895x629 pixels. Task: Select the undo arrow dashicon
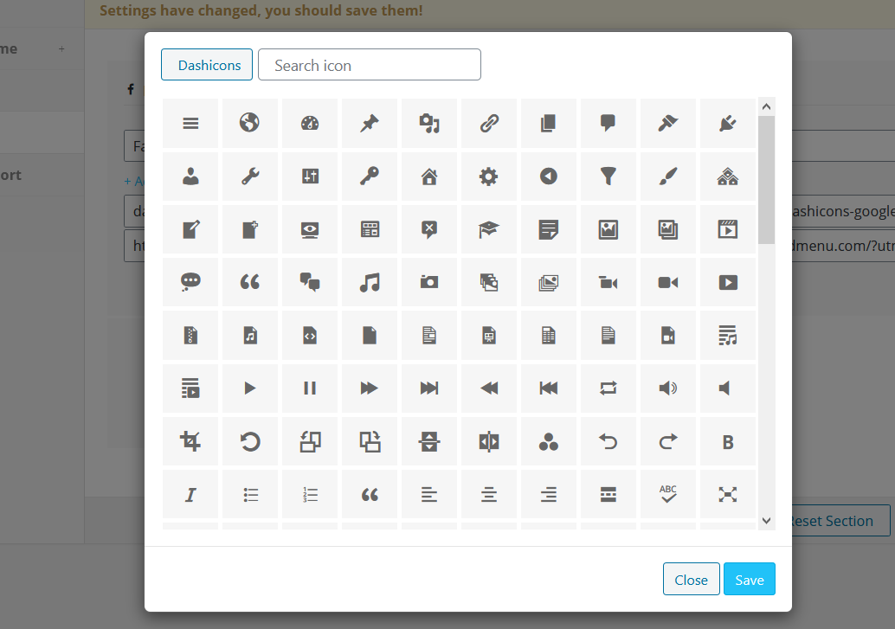[608, 441]
